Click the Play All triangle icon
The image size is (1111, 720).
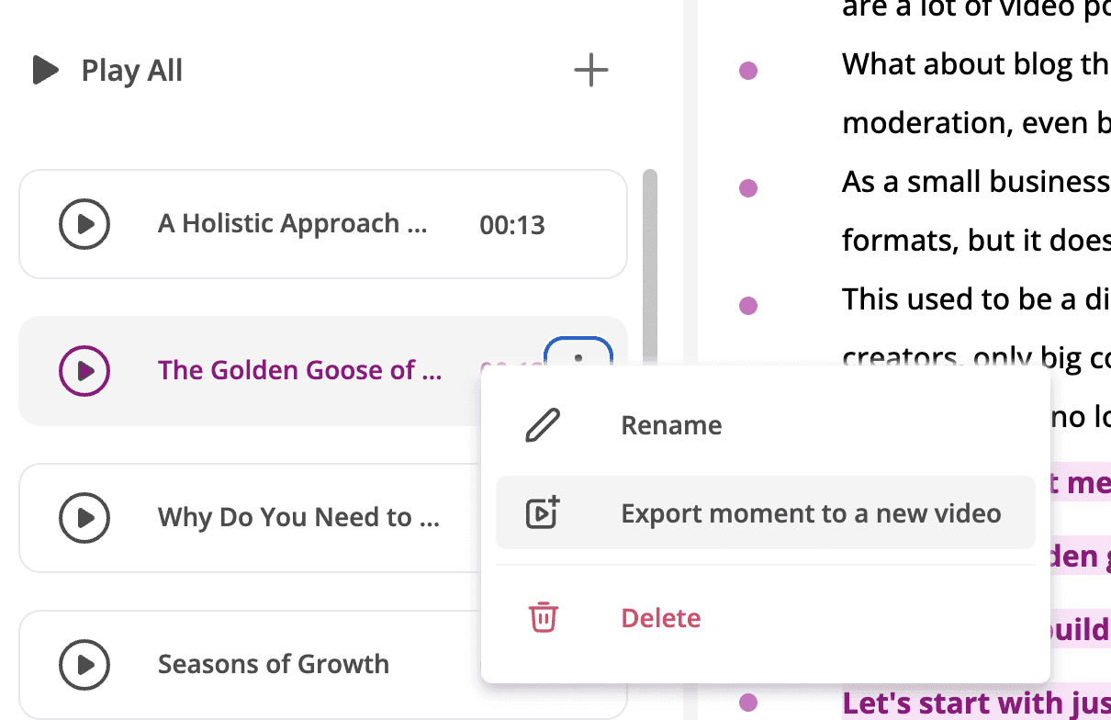point(45,70)
